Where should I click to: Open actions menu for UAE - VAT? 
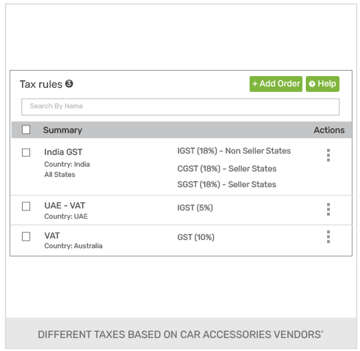pos(328,209)
